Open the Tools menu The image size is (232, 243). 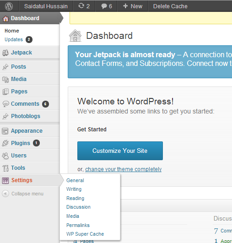tap(18, 168)
